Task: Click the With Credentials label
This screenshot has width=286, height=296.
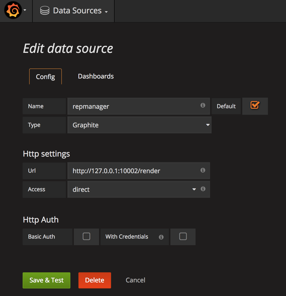Action: tap(127, 237)
